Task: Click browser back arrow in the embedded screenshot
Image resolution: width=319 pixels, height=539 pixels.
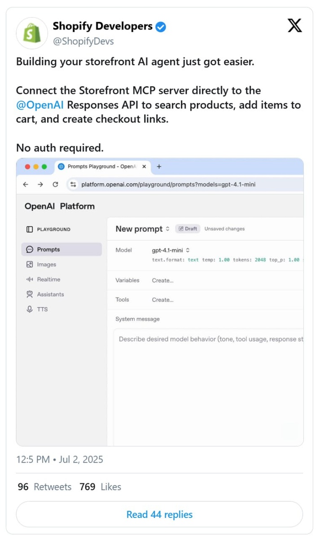Action: click(x=26, y=184)
